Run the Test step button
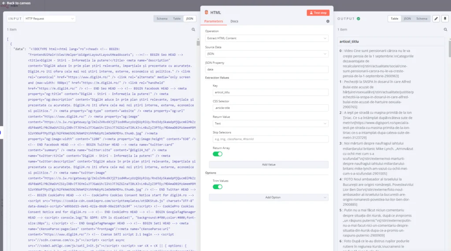This screenshot has height=251, width=451. (318, 13)
